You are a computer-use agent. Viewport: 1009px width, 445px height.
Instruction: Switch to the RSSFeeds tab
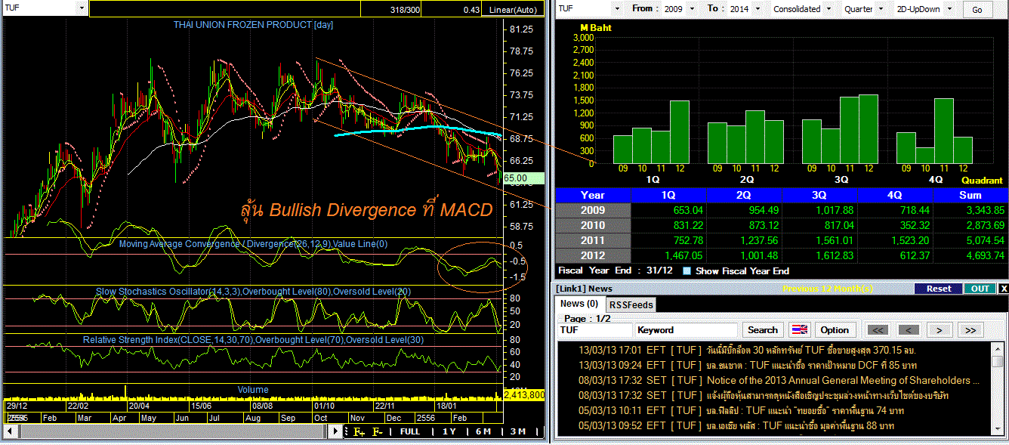click(631, 304)
